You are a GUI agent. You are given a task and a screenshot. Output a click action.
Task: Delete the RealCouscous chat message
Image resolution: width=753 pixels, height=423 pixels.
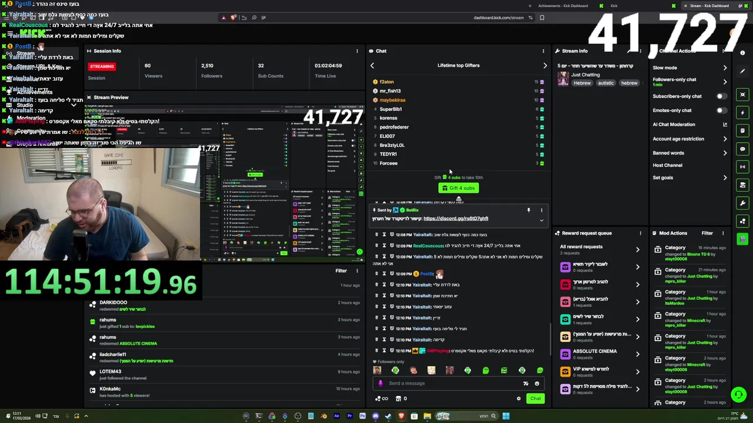pos(376,246)
